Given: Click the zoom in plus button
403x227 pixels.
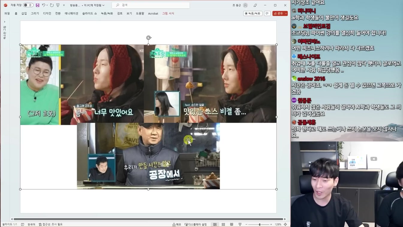Looking at the screenshot, I should point(271,224).
